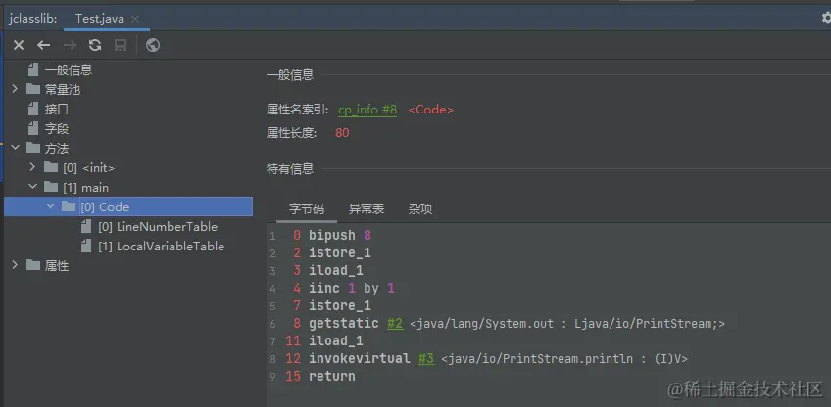
Task: Select the 常量池 folder item
Action: 63,89
